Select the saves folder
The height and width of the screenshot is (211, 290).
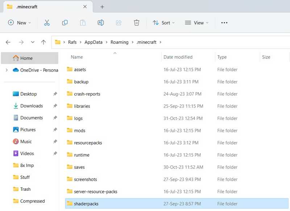(177, 167)
